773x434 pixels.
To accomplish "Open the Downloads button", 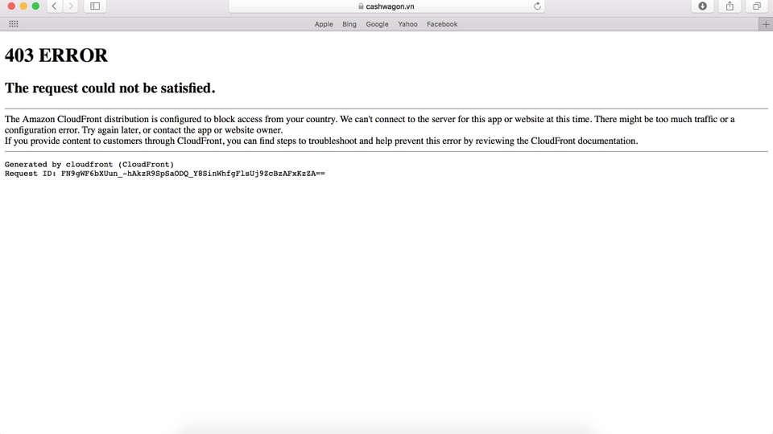I will [702, 6].
